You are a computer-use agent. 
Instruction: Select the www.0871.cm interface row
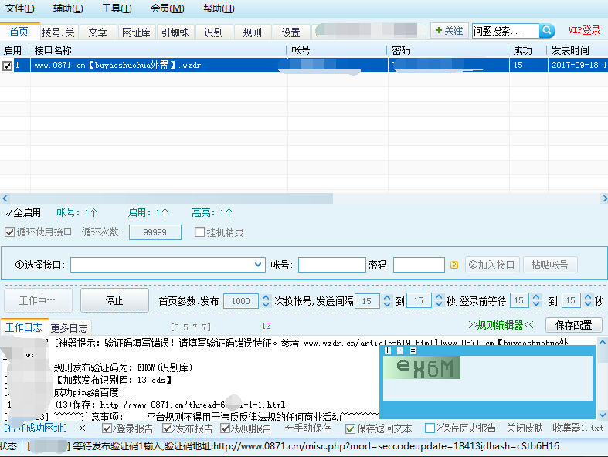point(304,65)
